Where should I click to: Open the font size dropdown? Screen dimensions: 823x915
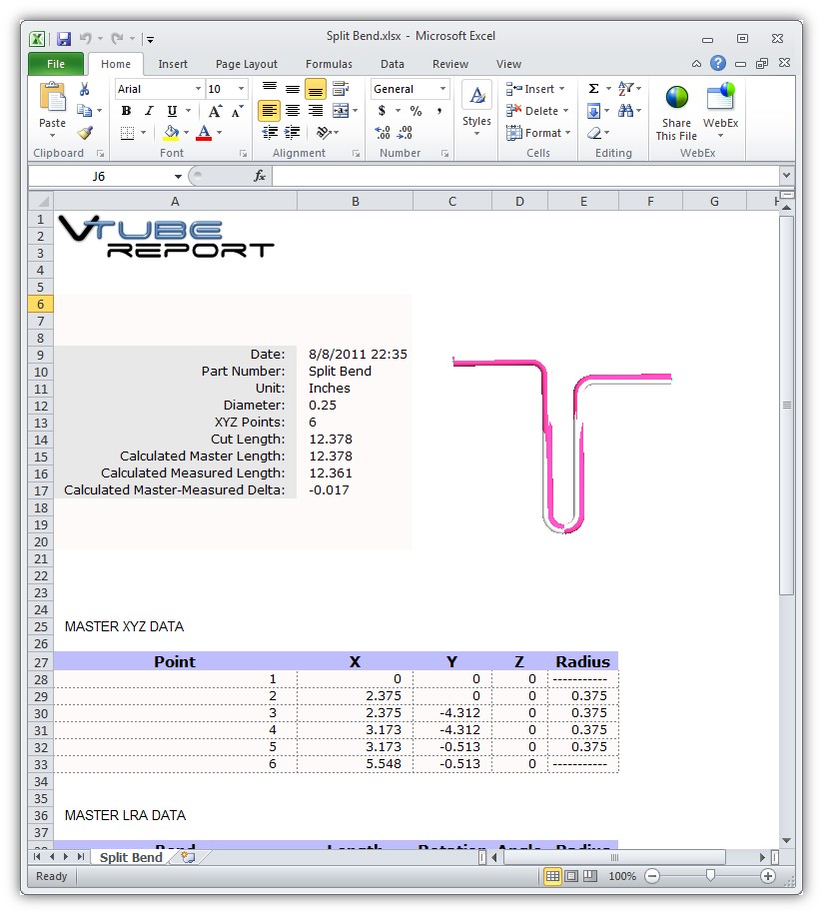[x=241, y=89]
